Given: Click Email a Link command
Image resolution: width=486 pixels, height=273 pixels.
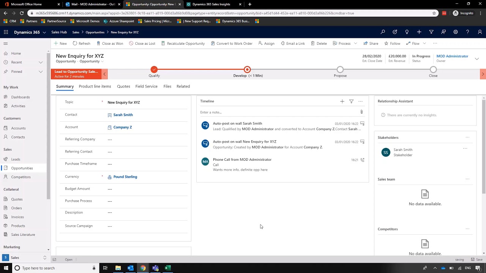Looking at the screenshot, I should [x=293, y=43].
